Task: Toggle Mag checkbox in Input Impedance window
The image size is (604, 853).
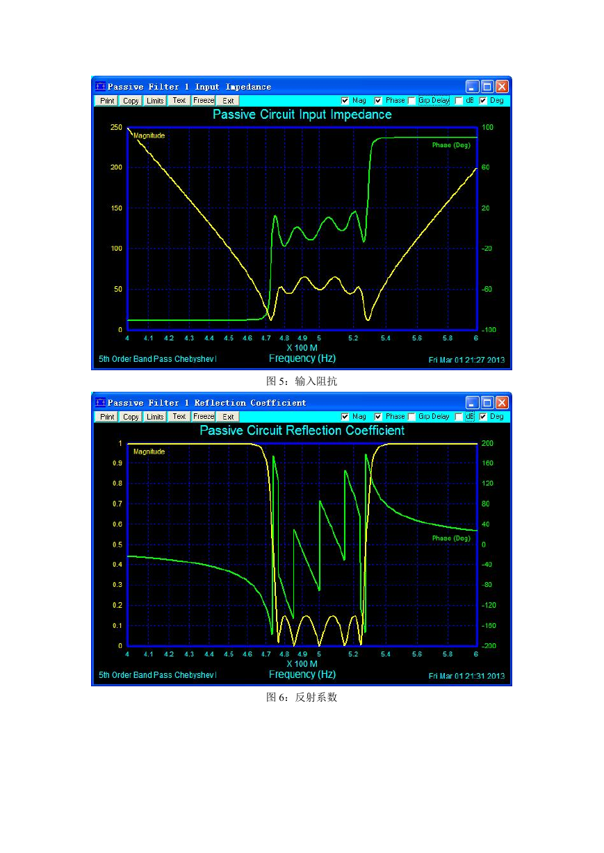Action: (345, 101)
